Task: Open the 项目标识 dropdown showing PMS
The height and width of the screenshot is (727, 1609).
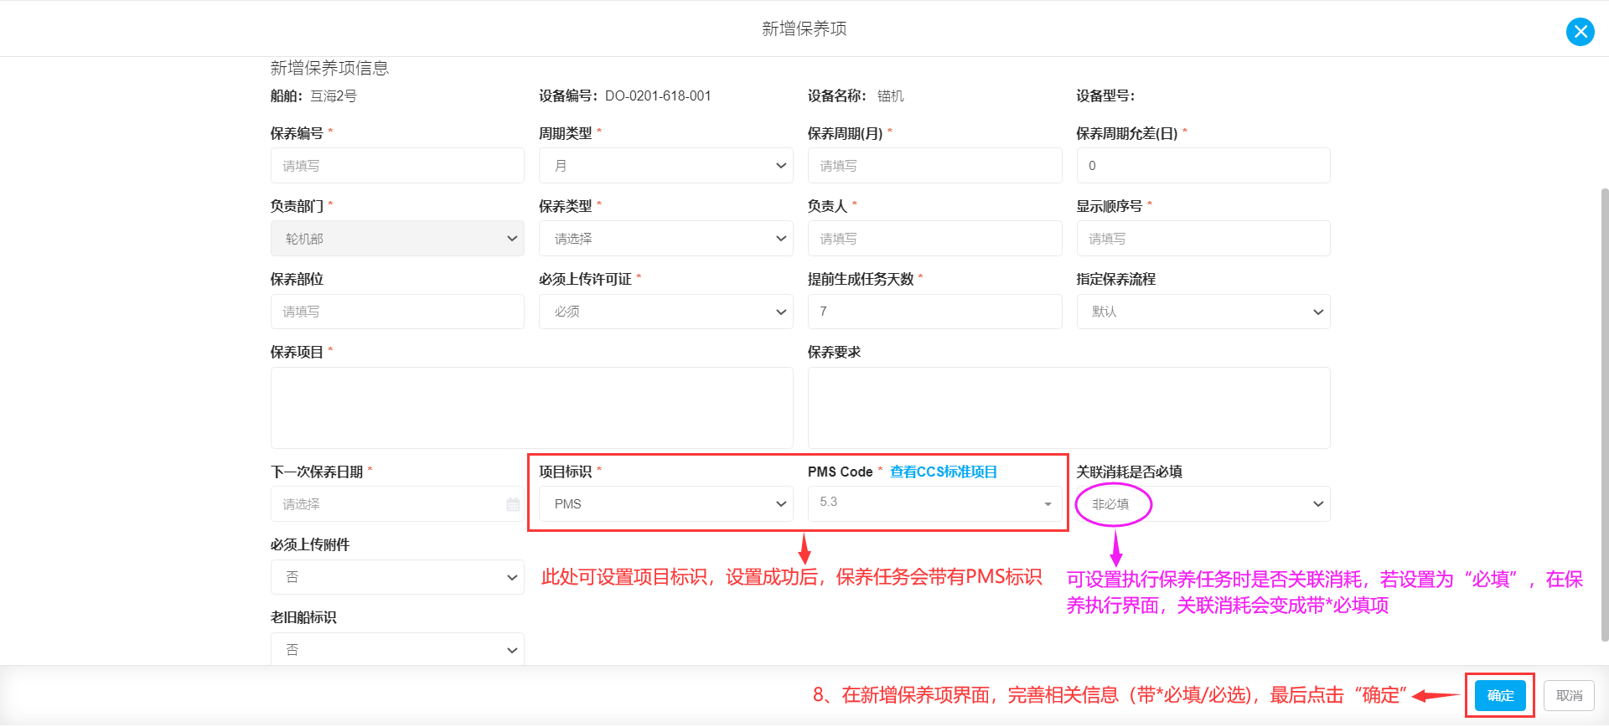Action: 666,504
